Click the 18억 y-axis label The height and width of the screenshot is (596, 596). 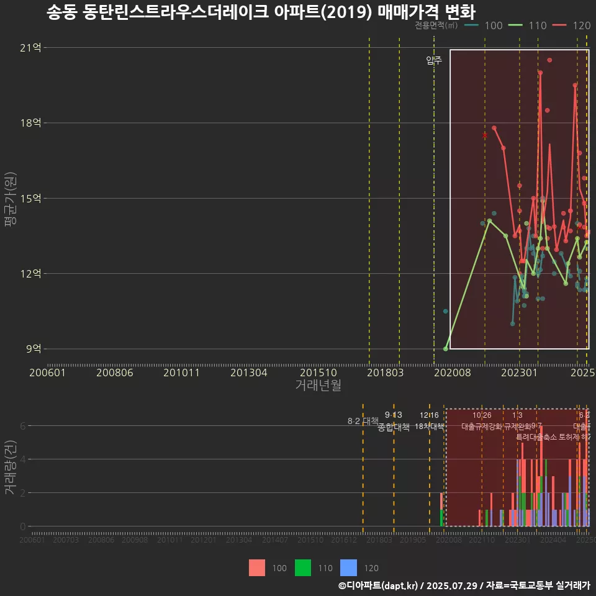[x=30, y=123]
